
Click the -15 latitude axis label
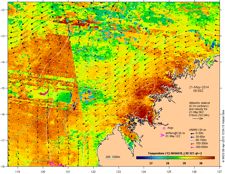[x=3, y=88]
